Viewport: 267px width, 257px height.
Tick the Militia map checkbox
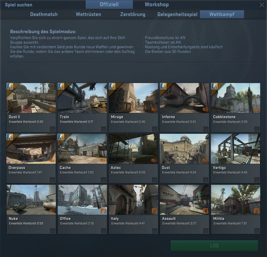257,231
